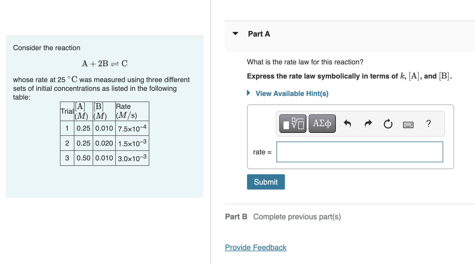This screenshot has height=264, width=475.
Task: Click the Complete previous part(s) text
Action: (x=297, y=217)
